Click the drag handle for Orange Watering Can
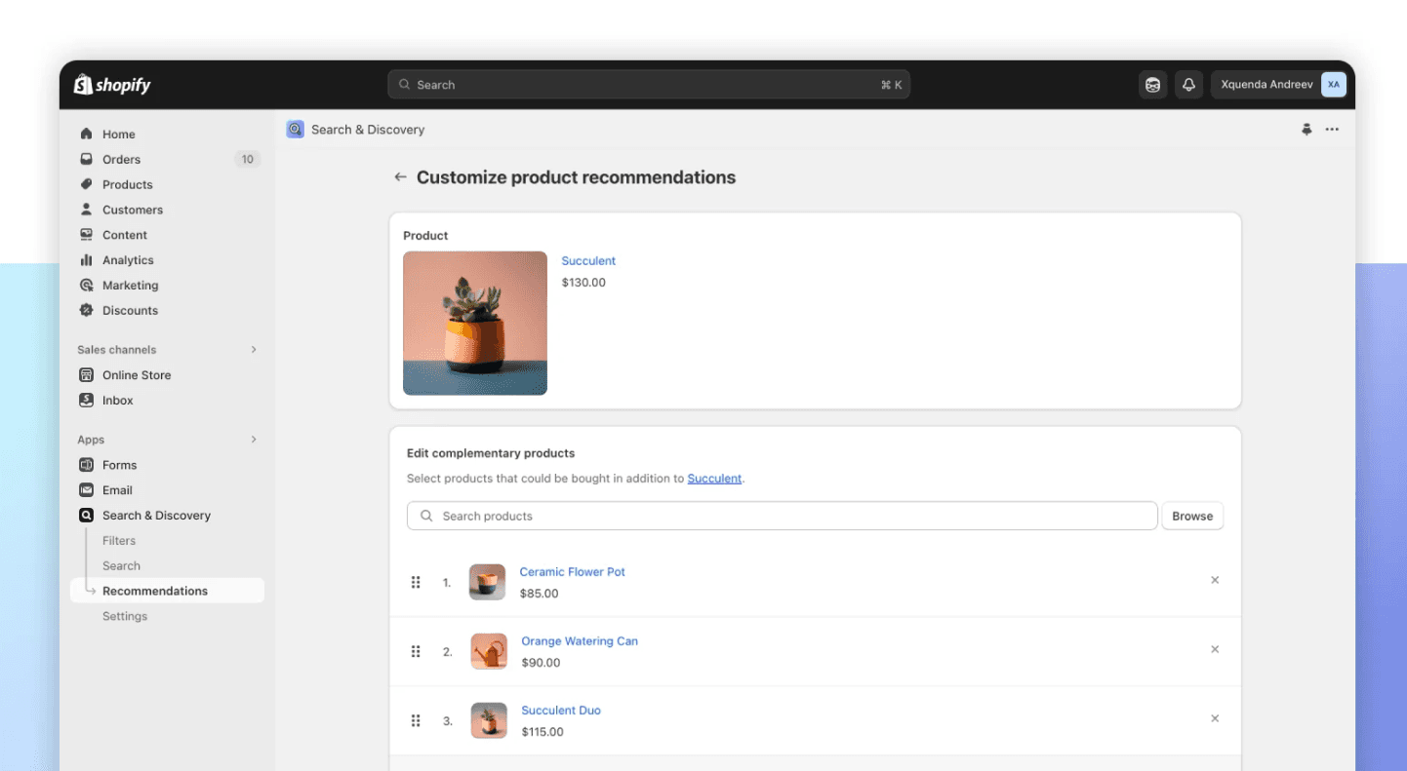1407x771 pixels. pyautogui.click(x=416, y=651)
